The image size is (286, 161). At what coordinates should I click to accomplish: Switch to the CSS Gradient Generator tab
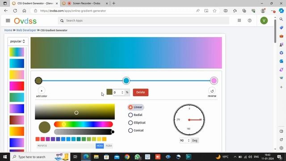35,3
